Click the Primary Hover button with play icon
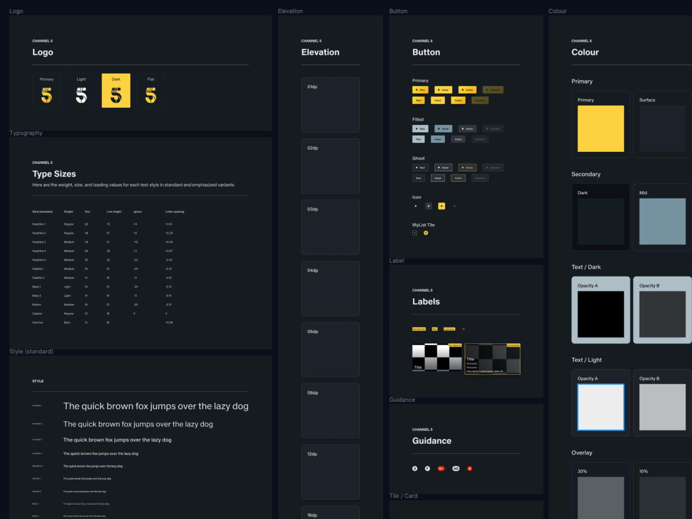 pos(443,90)
